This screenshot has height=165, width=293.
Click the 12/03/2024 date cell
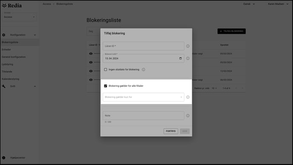226,71
